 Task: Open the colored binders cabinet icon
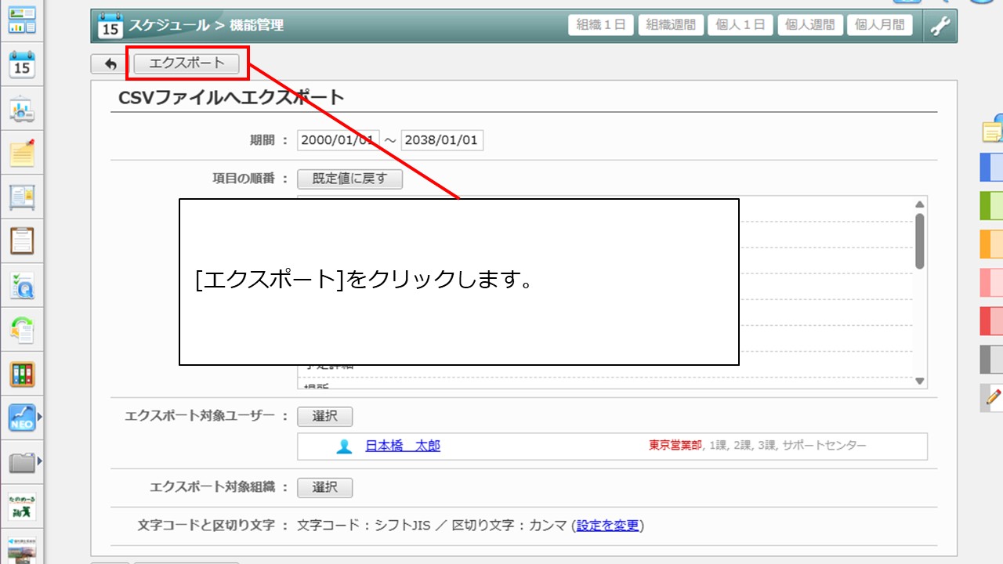tap(22, 374)
